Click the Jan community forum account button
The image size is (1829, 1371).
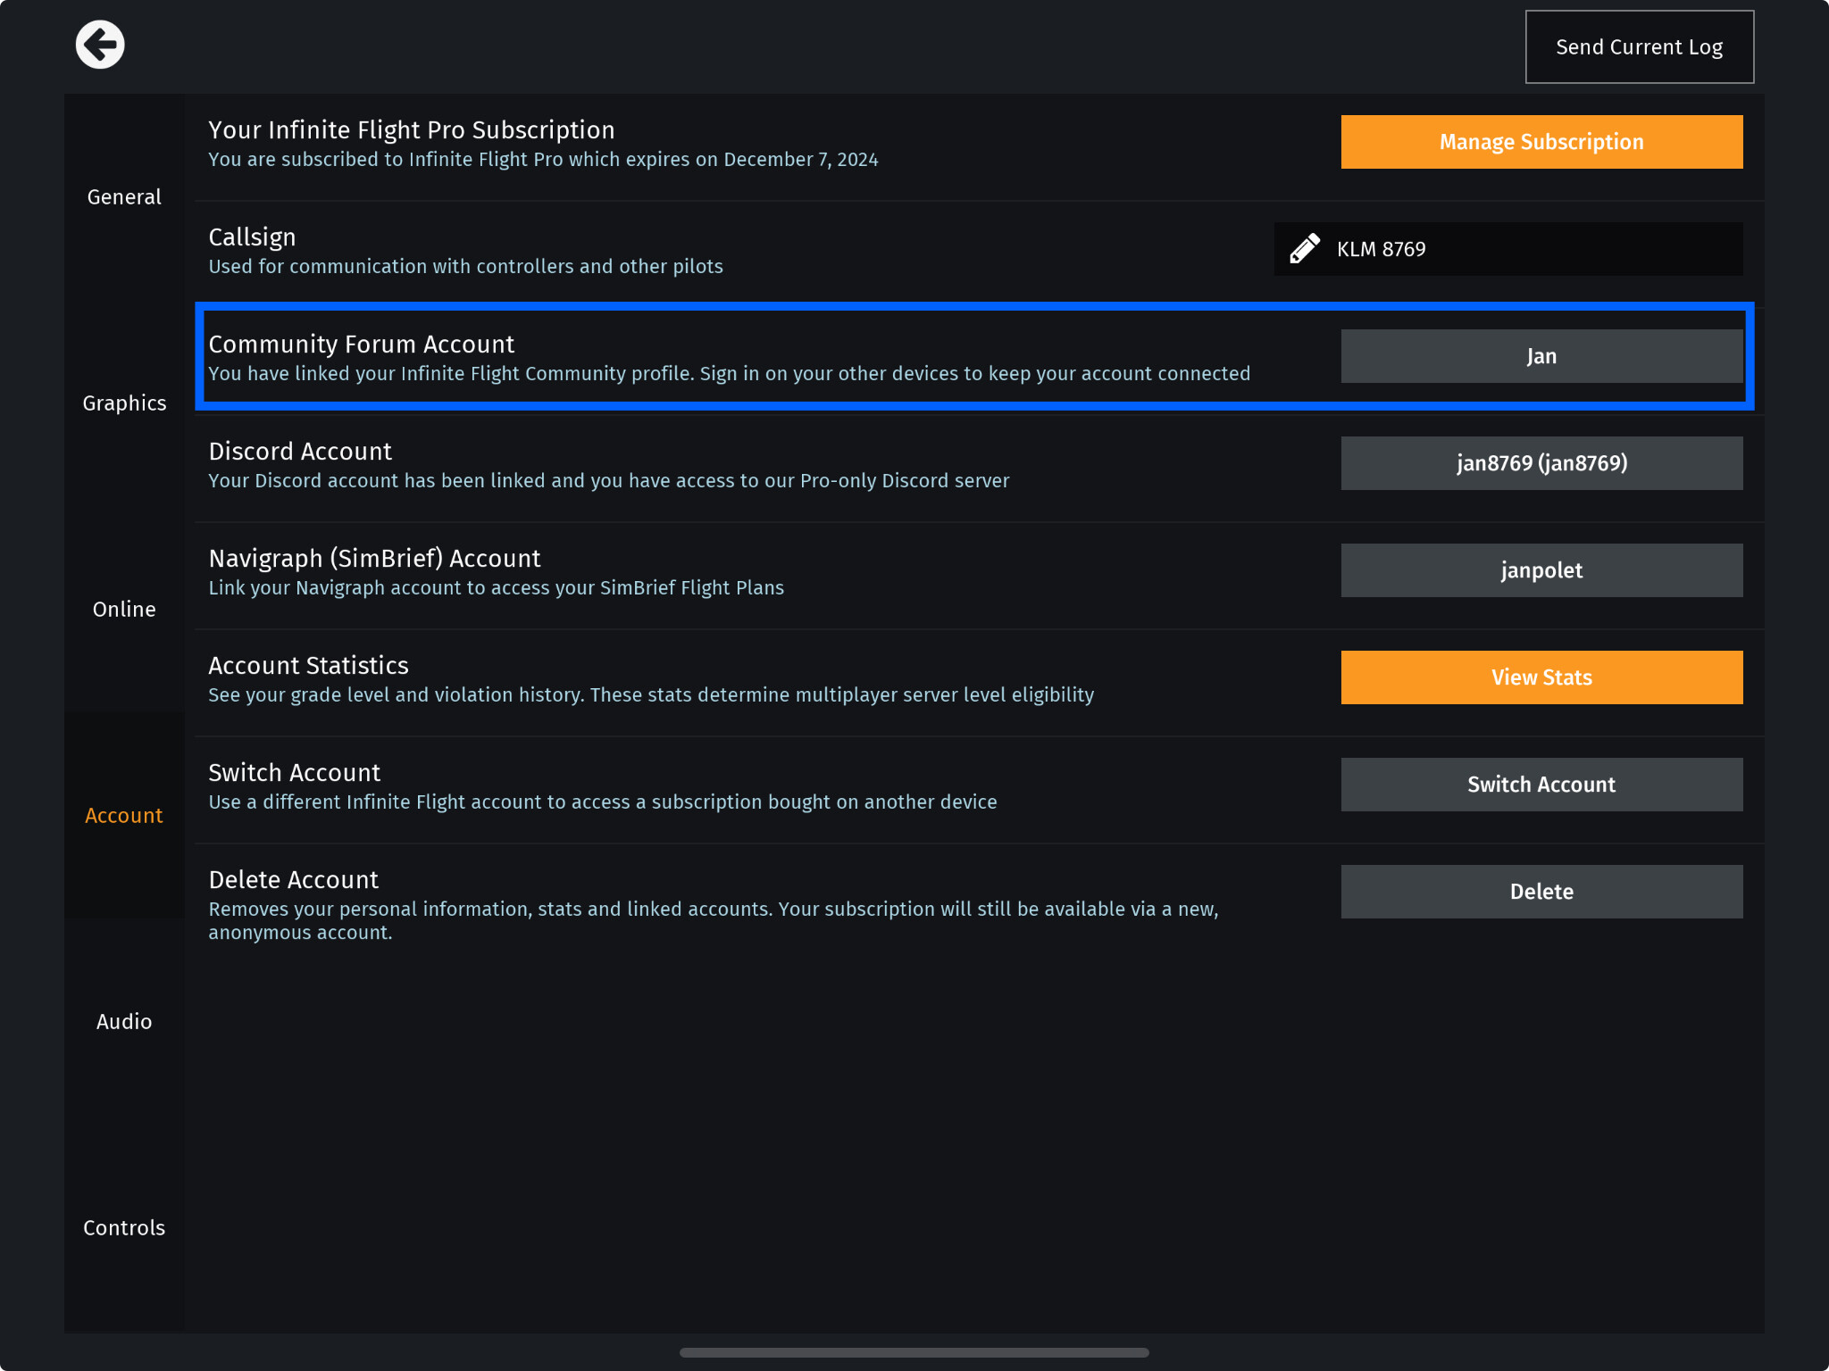click(x=1541, y=356)
